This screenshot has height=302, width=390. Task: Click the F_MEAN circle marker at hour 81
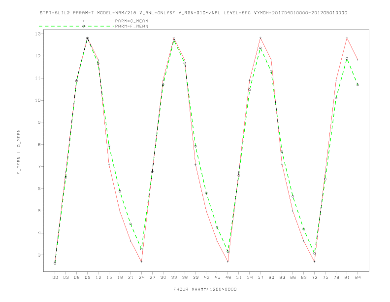pos(347,59)
